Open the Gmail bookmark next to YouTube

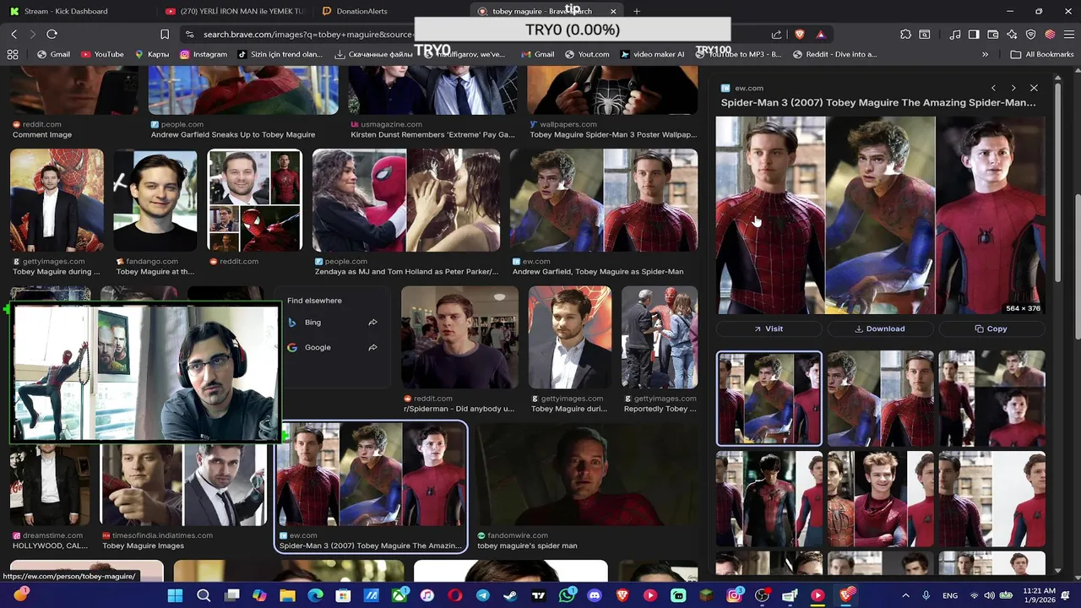point(53,54)
